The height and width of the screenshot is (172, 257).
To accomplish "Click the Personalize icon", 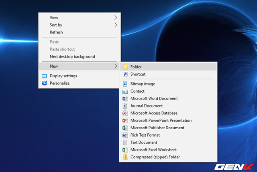I will coord(44,83).
